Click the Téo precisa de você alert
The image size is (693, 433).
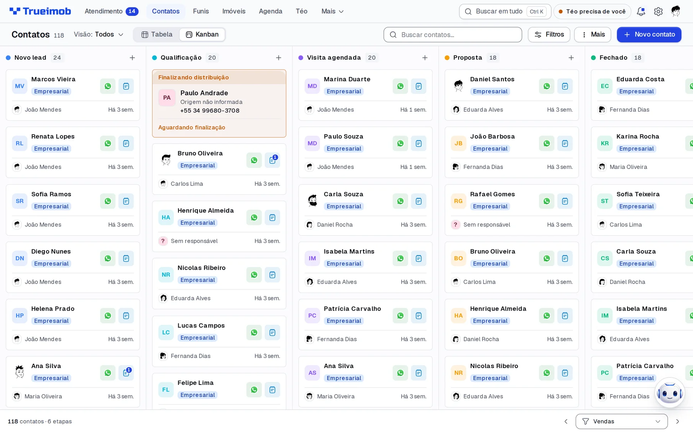pyautogui.click(x=592, y=12)
